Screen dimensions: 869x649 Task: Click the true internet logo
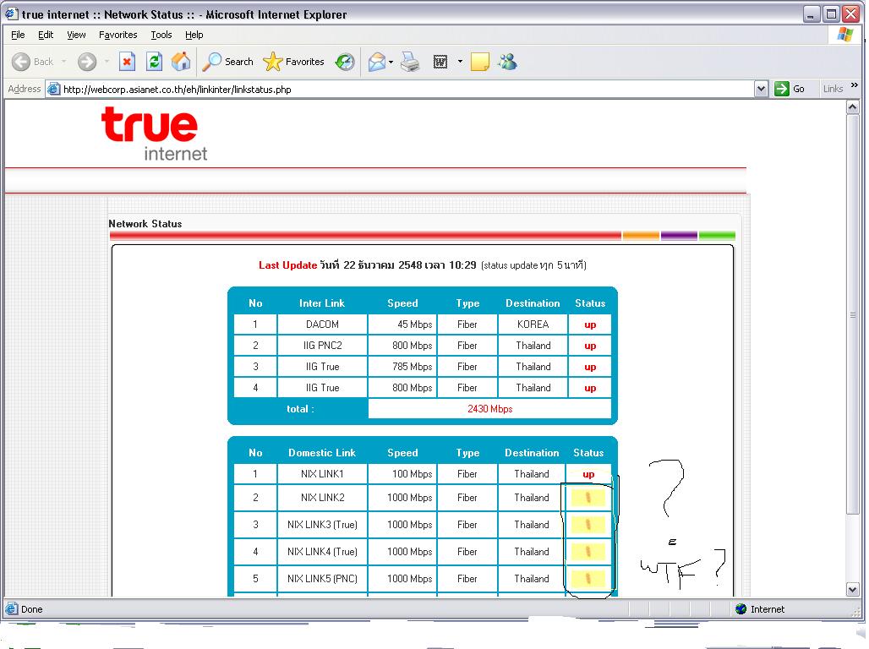coord(154,134)
